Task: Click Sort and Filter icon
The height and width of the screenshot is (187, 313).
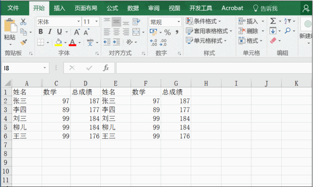Action: point(288,21)
